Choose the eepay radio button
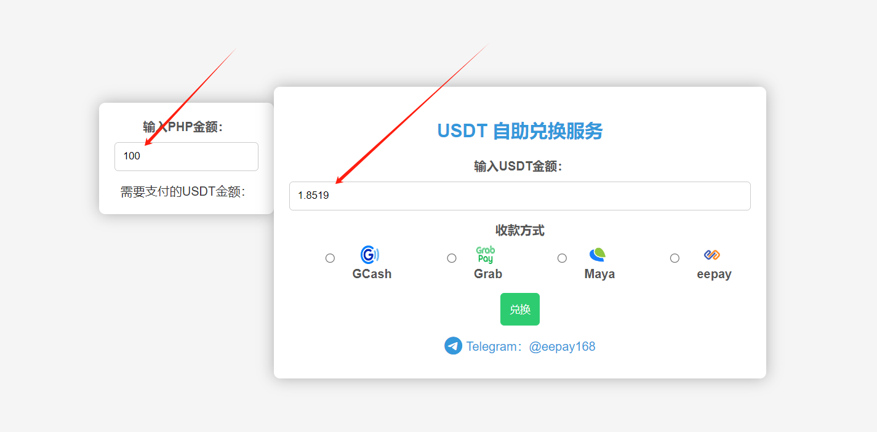 pyautogui.click(x=675, y=258)
